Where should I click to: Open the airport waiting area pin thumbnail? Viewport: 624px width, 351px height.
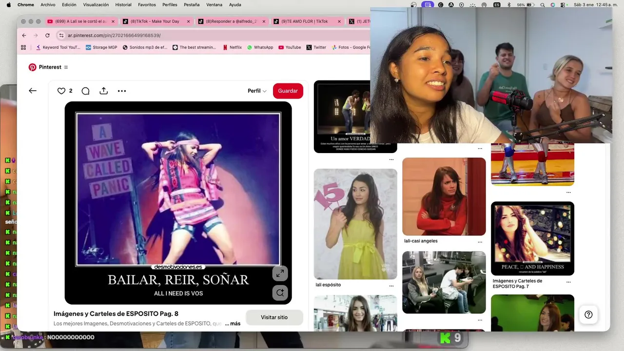pos(444,282)
